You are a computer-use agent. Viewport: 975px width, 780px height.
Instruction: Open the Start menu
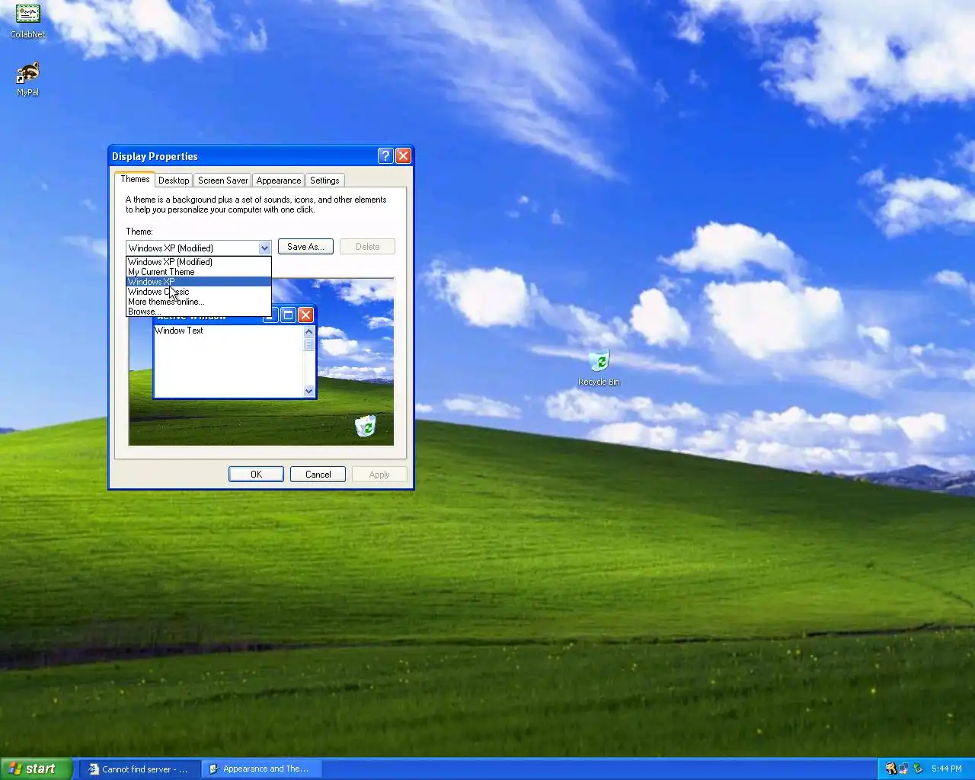point(36,769)
